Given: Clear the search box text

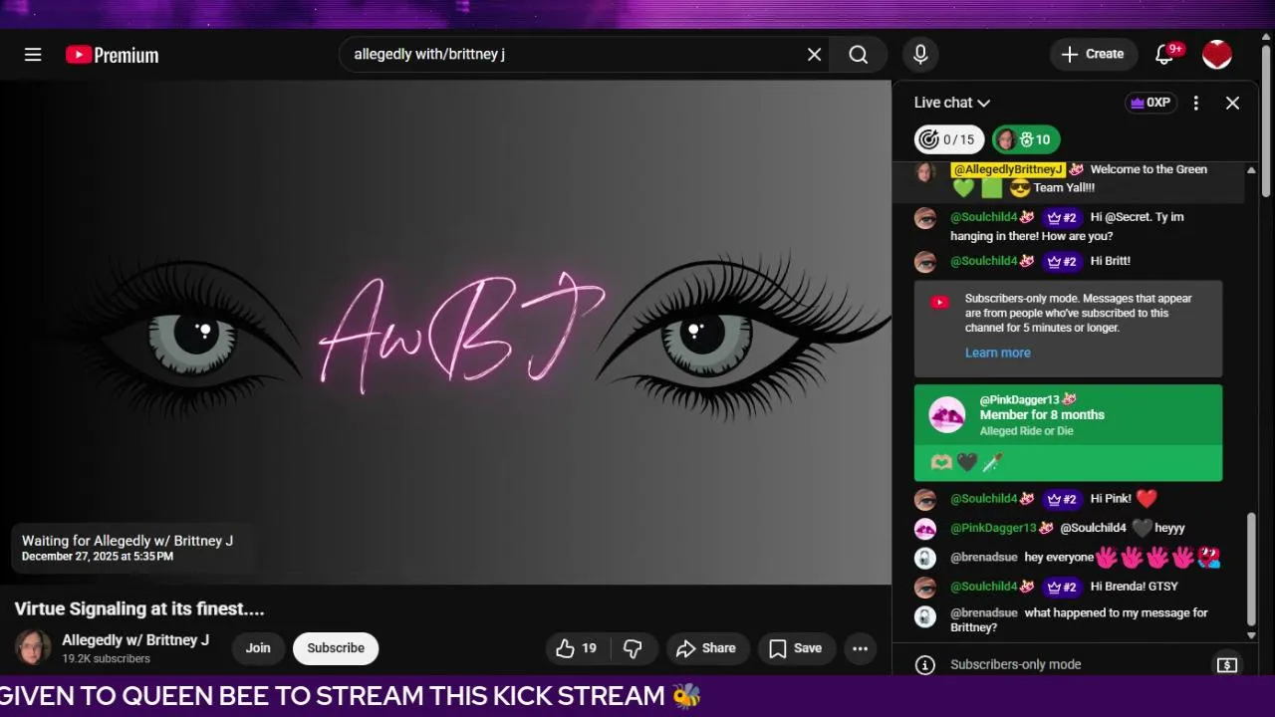Looking at the screenshot, I should point(814,55).
